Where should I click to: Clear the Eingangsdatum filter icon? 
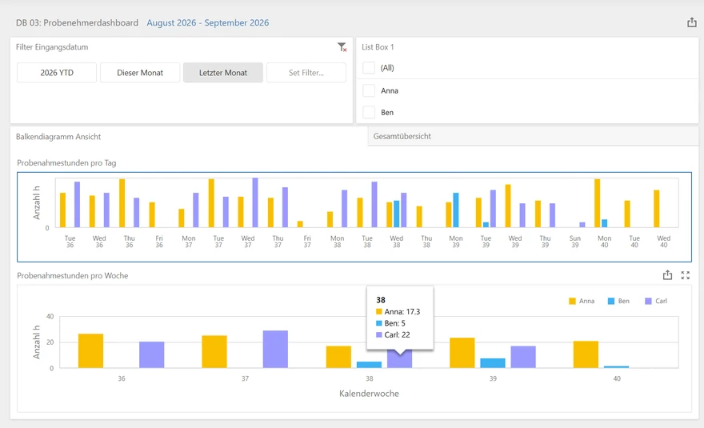[342, 47]
